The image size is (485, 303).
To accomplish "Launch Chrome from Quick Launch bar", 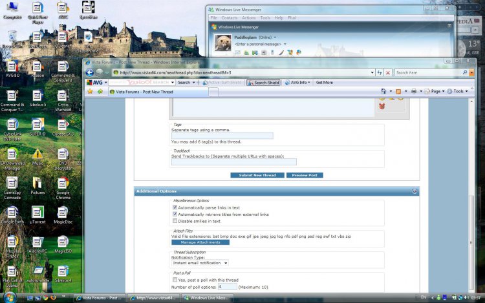I will (45, 298).
